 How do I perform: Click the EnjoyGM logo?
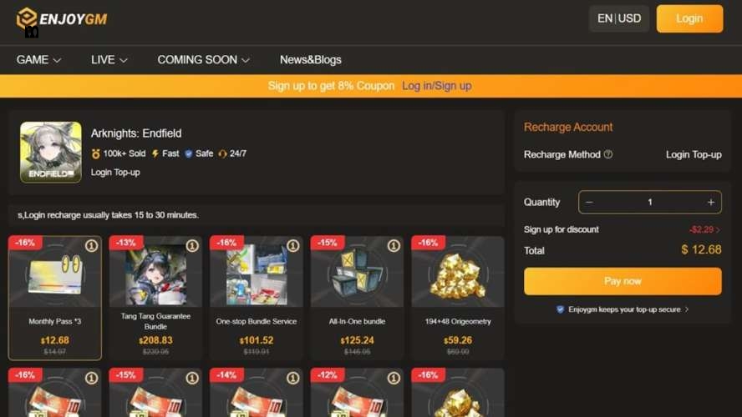coord(62,19)
